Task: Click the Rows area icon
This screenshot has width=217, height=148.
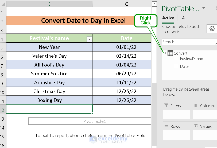Action: pyautogui.click(x=166, y=126)
